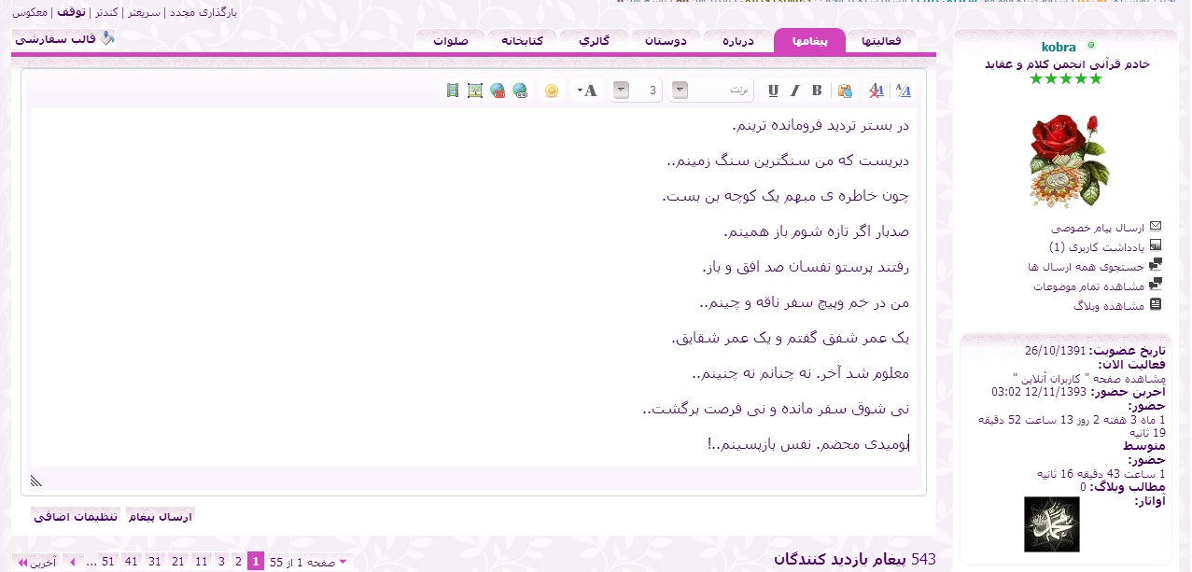Click the paste clipboard icon
The height and width of the screenshot is (572, 1192).
pyautogui.click(x=845, y=91)
